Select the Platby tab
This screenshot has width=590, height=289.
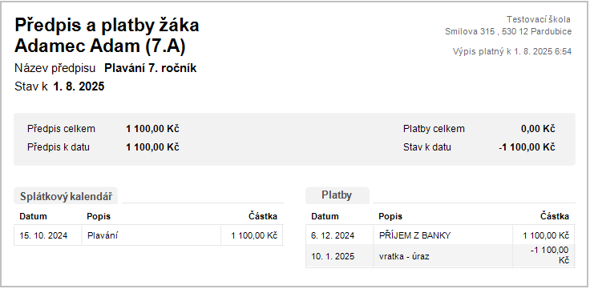point(337,195)
